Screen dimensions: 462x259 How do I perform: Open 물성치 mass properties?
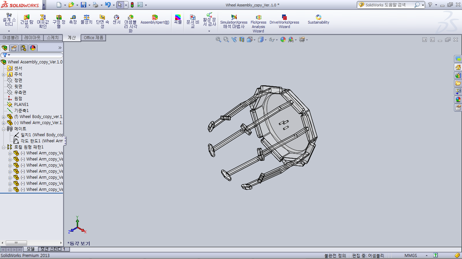(x=86, y=20)
